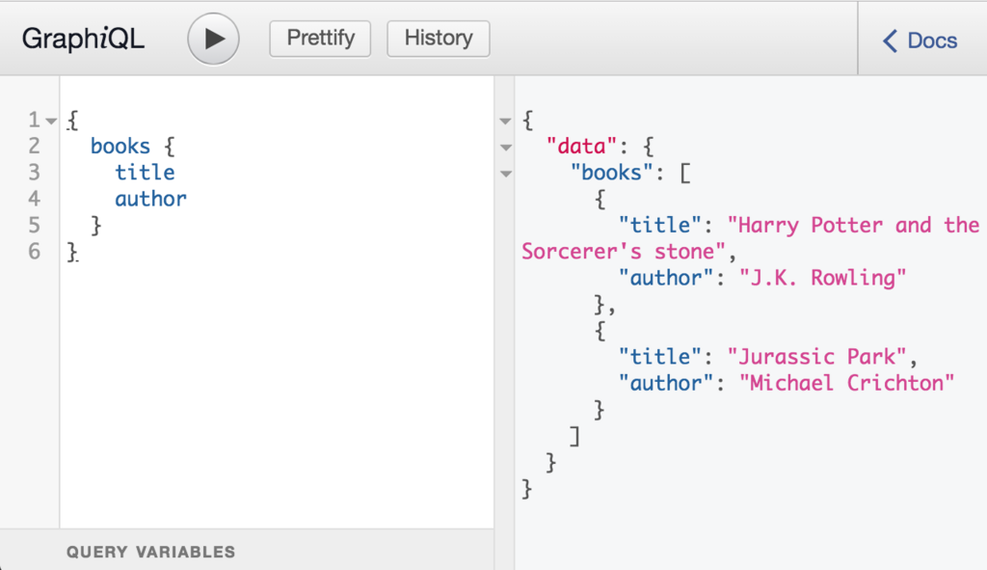Select line number 4 in the gutter
The width and height of the screenshot is (987, 570).
[34, 199]
